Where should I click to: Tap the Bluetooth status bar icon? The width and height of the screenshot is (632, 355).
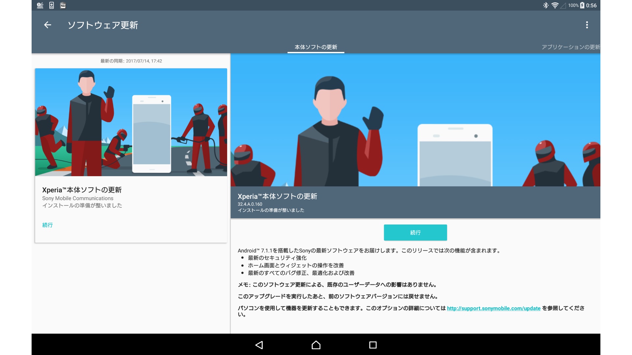(x=545, y=5)
